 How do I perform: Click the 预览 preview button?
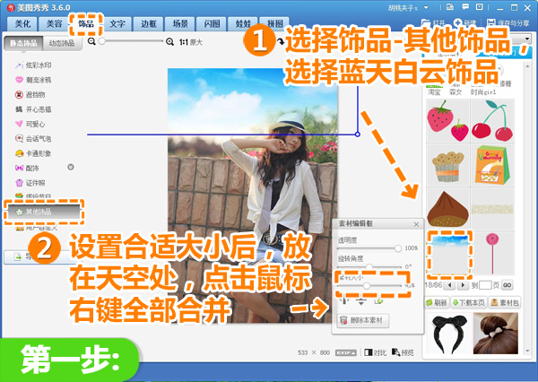coord(403,352)
